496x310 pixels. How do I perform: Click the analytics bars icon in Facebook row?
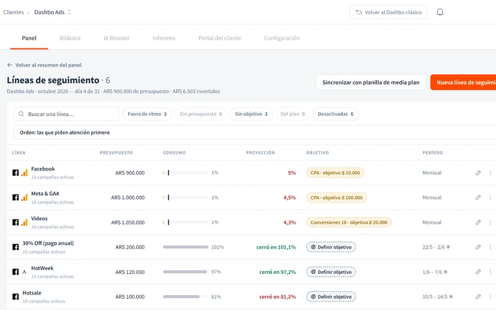click(x=24, y=173)
